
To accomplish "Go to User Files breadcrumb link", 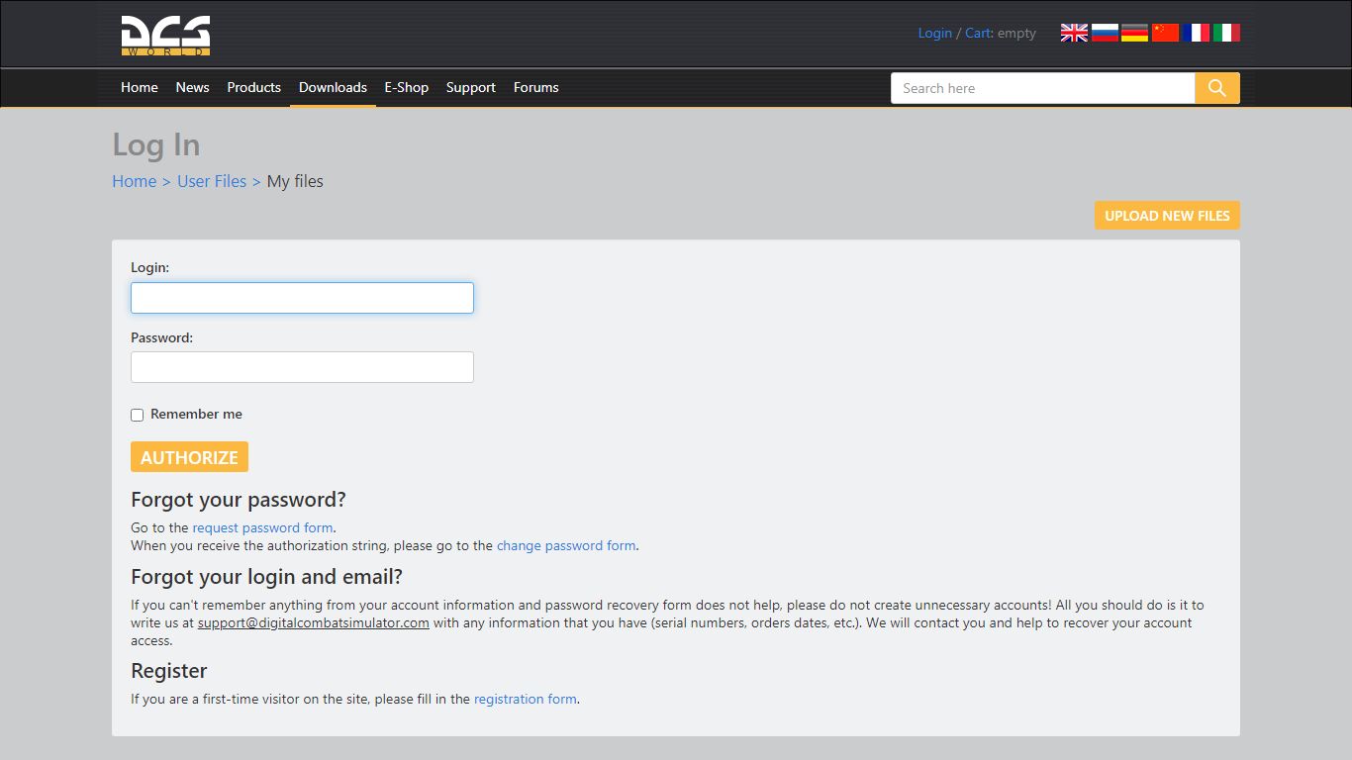I will tap(212, 181).
